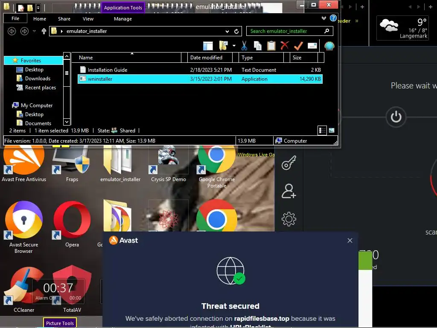Select the wninstaller application file
The height and width of the screenshot is (328, 437).
tap(200, 79)
